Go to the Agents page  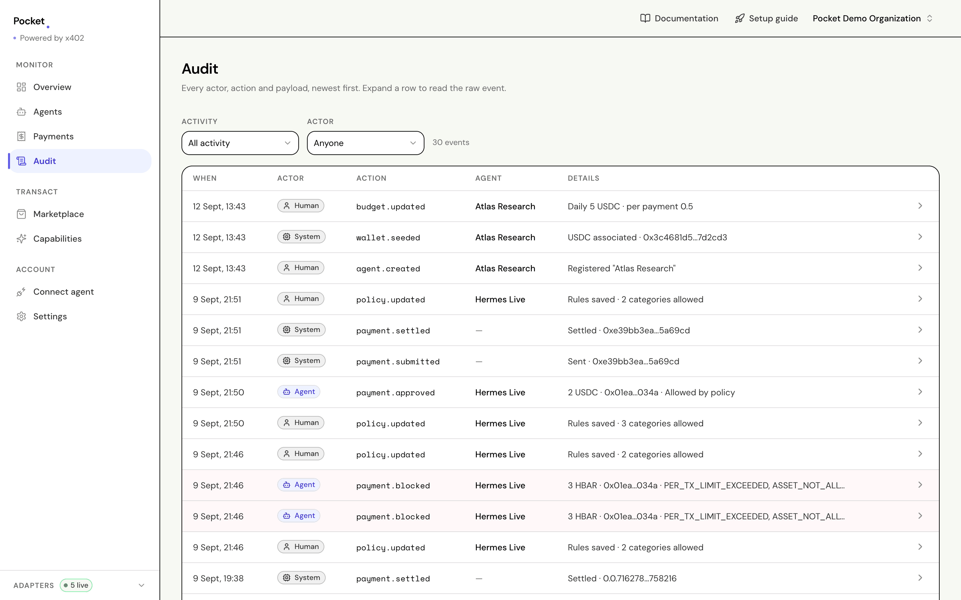(x=80, y=112)
